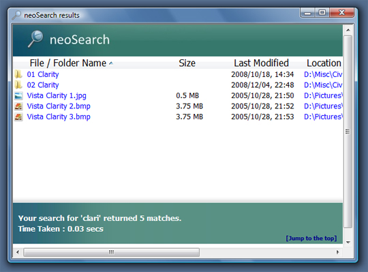Image resolution: width=368 pixels, height=272 pixels.
Task: Open the D:\Pictures location of Vista Clarity 2.bmp
Action: click(x=323, y=106)
